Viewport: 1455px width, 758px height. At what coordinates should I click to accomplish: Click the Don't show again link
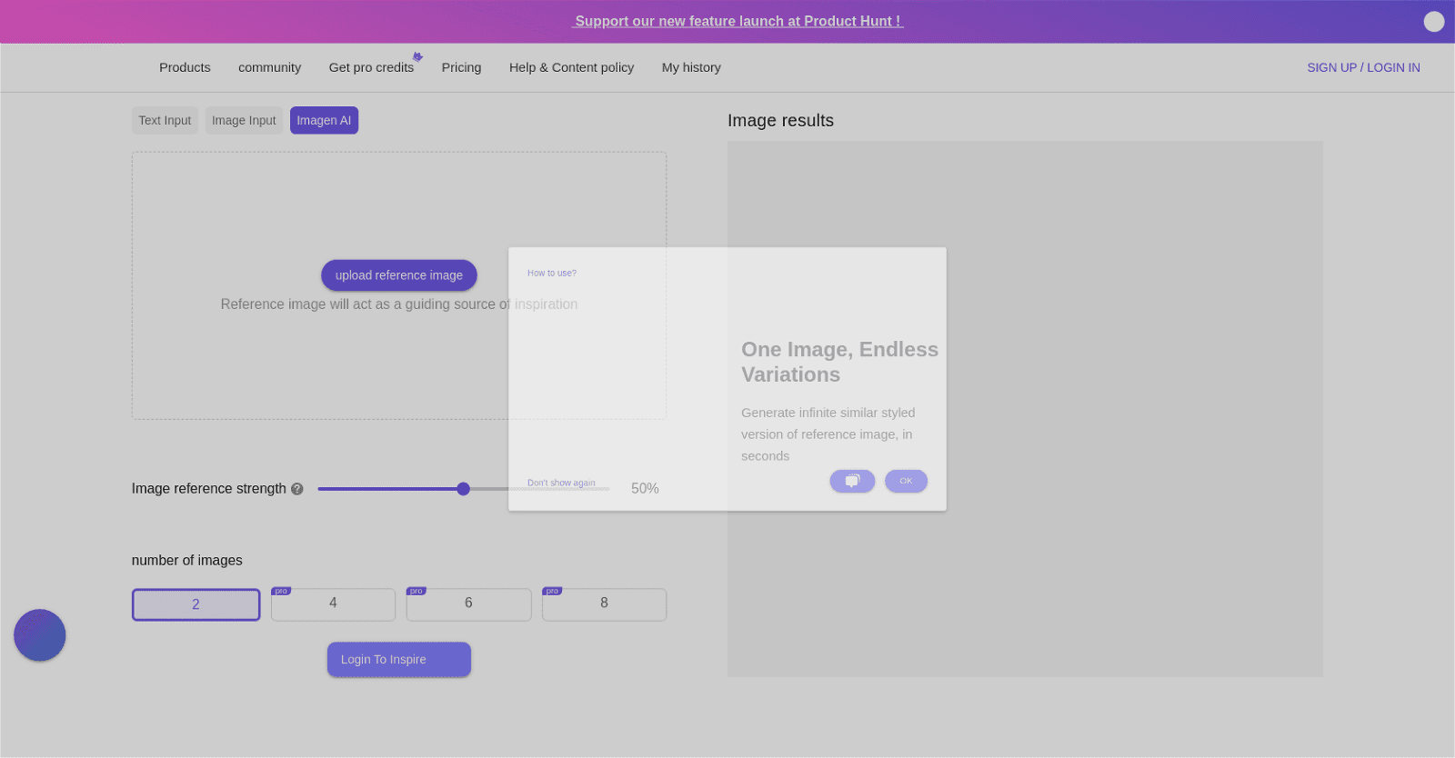pyautogui.click(x=561, y=483)
